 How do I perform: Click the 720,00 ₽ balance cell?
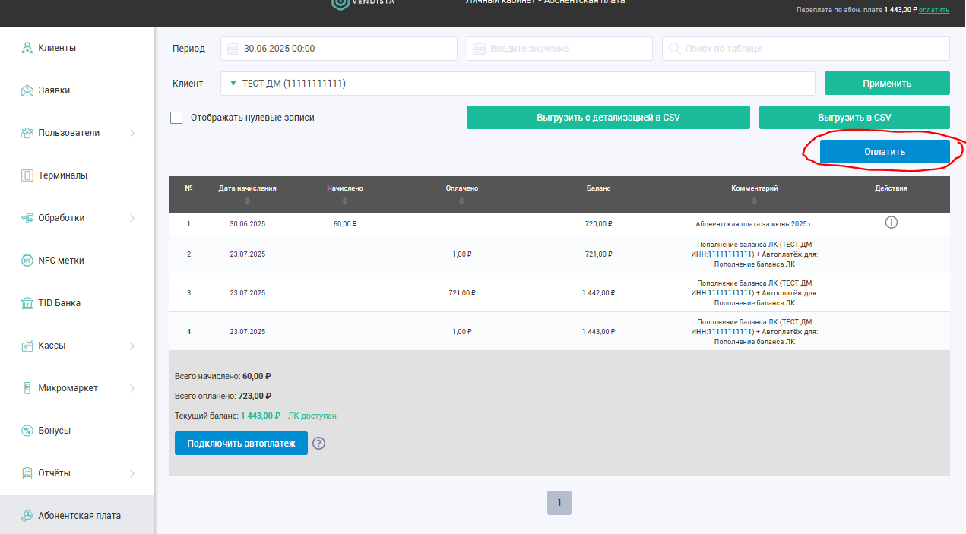tap(598, 224)
